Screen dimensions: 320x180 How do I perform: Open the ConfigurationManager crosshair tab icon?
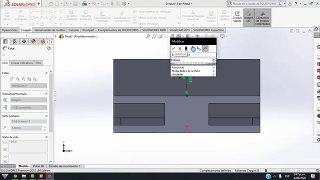click(24, 41)
